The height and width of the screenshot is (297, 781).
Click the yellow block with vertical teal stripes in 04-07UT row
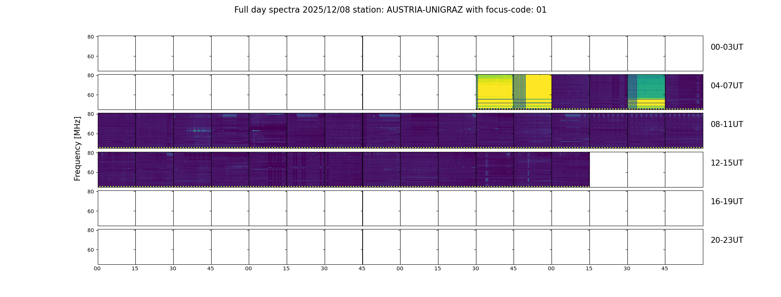pyautogui.click(x=533, y=92)
